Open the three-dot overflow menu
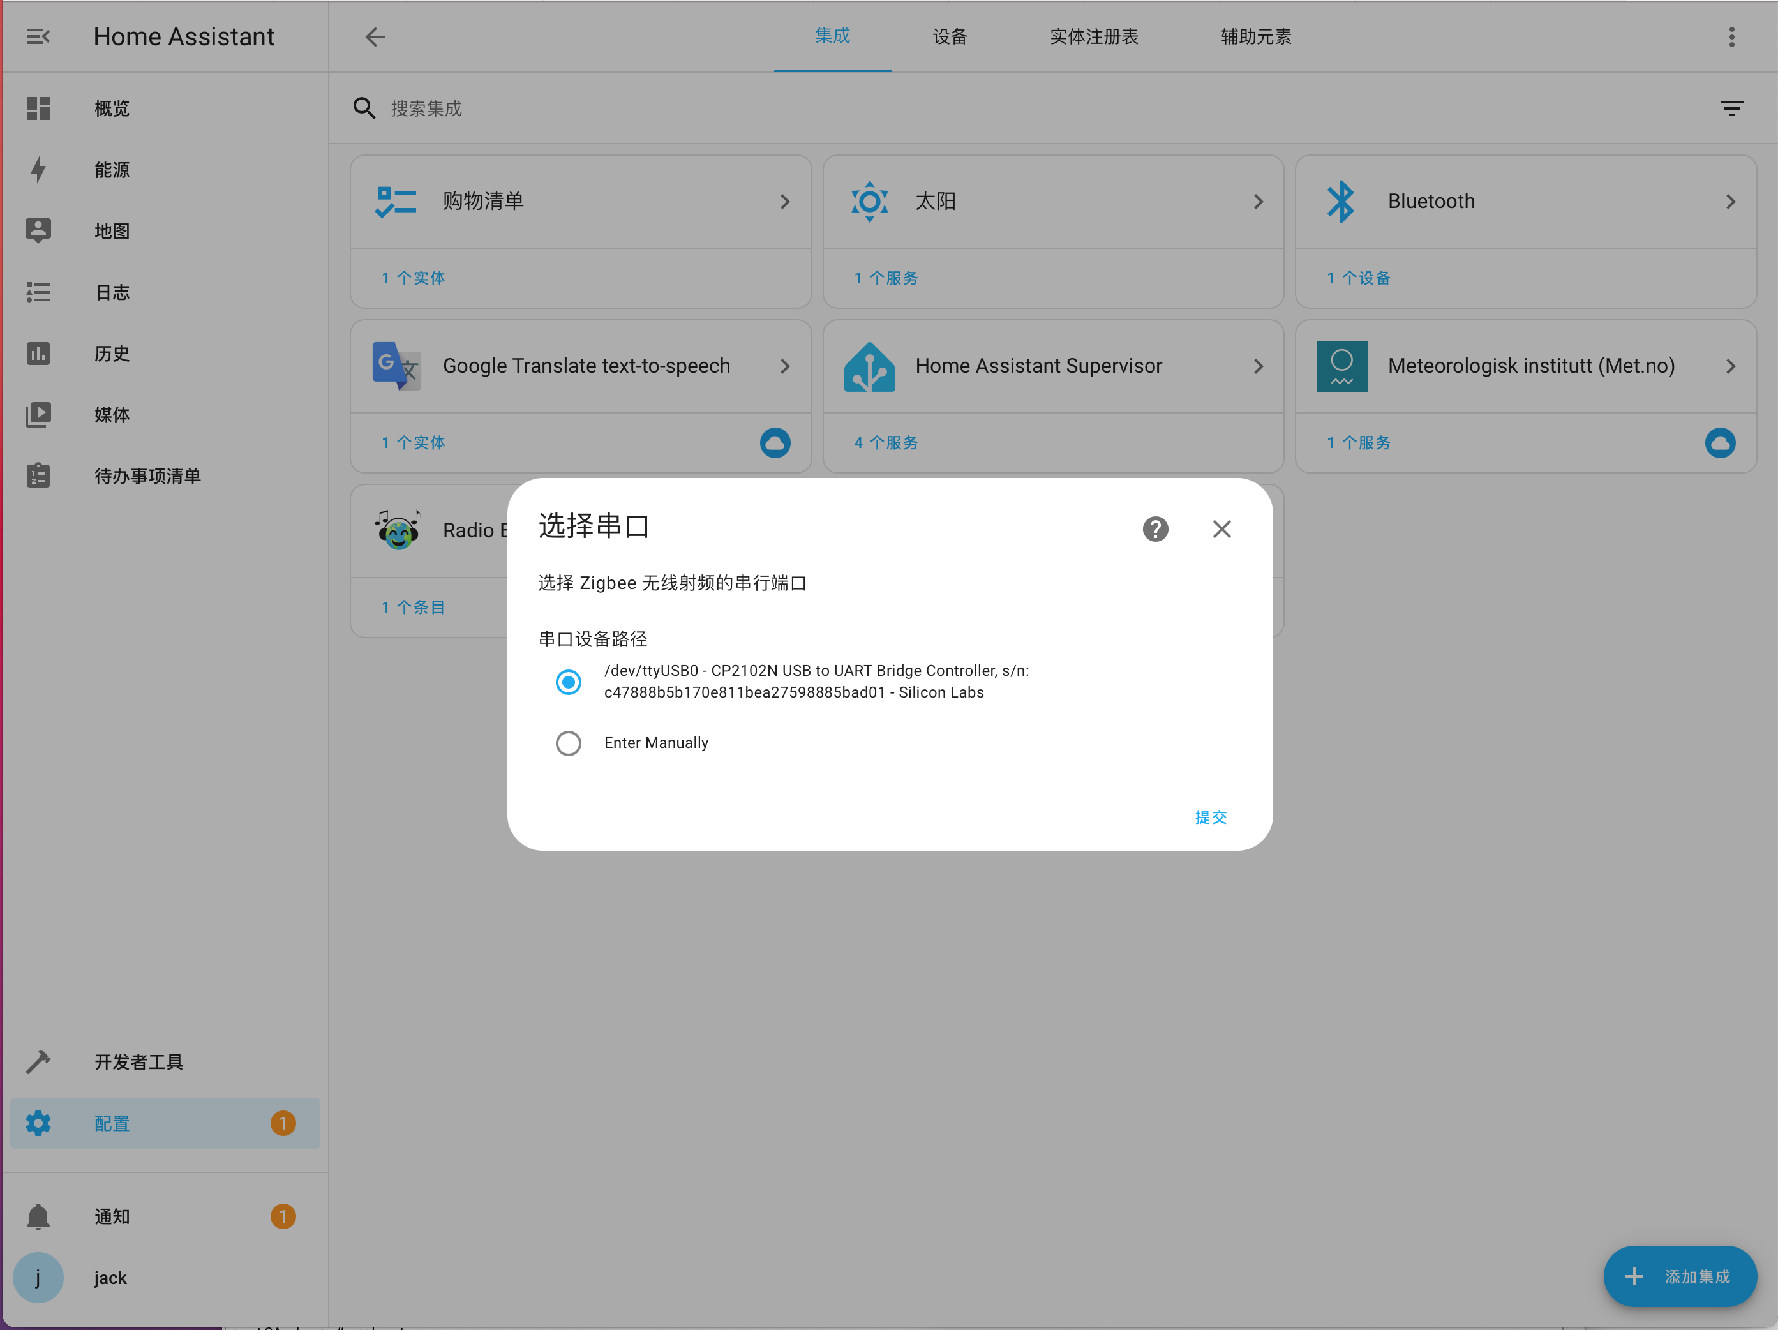The width and height of the screenshot is (1778, 1330). (1731, 36)
